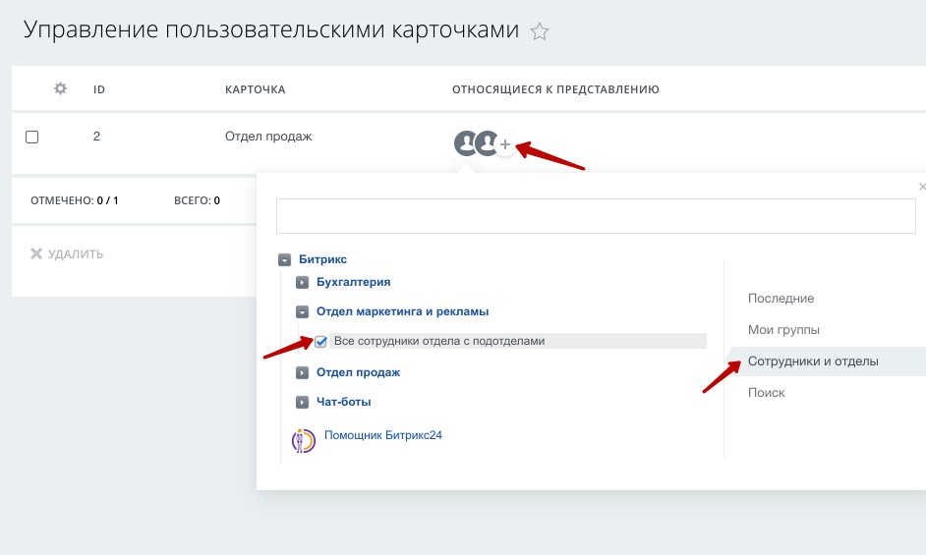Click Отдел продаж card name cell
This screenshot has height=555, width=926.
tap(268, 137)
